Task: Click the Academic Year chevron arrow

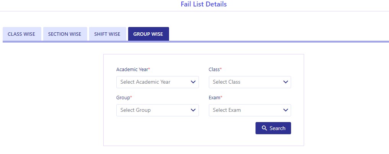Action: coord(193,82)
